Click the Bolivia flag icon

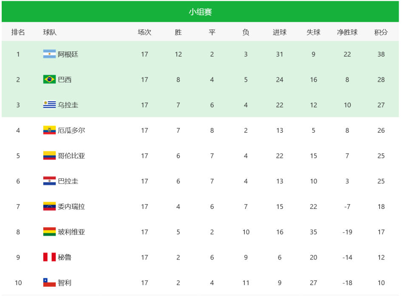(49, 231)
